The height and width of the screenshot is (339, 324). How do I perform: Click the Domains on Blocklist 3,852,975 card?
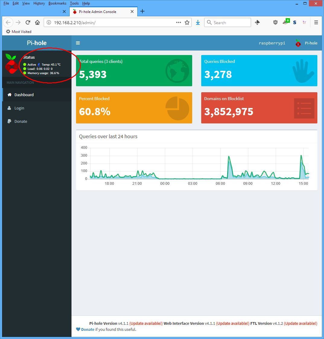click(x=259, y=108)
